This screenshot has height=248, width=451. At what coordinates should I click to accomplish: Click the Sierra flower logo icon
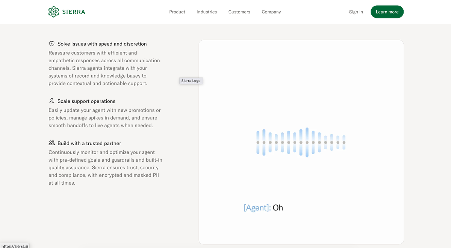click(x=54, y=12)
